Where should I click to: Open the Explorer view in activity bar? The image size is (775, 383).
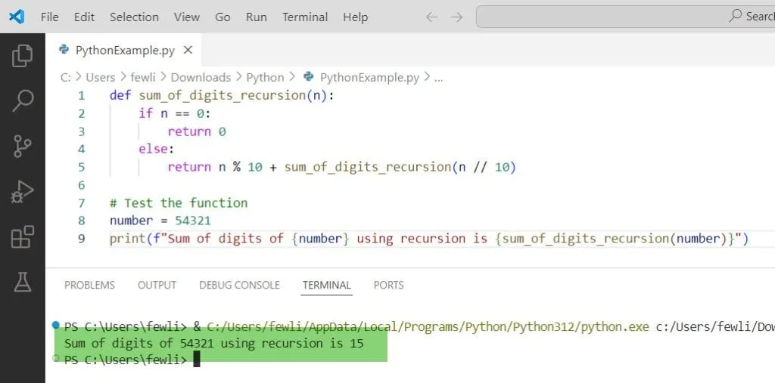(x=23, y=55)
